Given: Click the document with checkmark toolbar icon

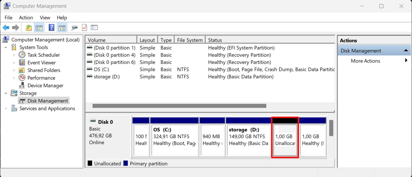Looking at the screenshot, I should pos(84,28).
